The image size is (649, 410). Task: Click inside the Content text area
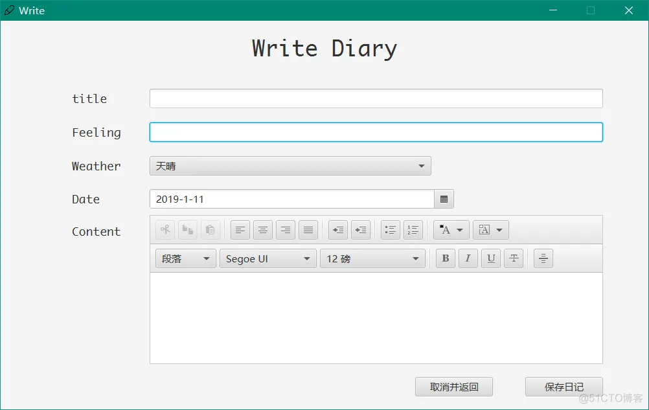pos(376,318)
